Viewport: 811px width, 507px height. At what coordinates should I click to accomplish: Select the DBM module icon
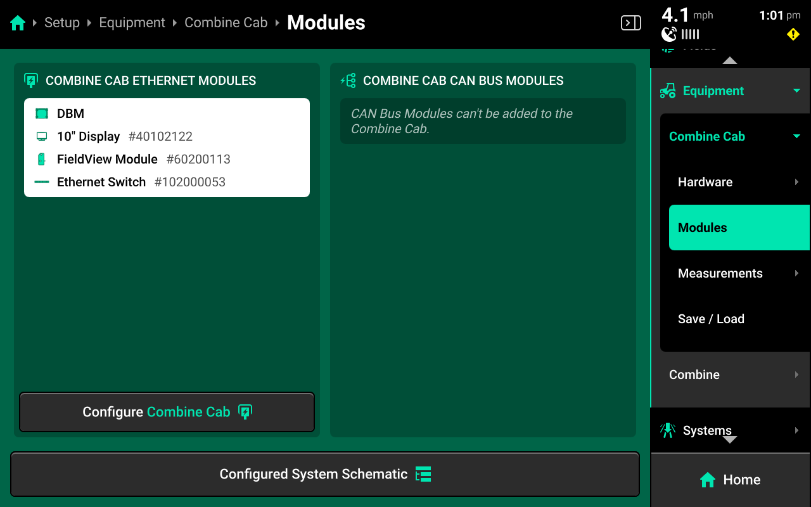pyautogui.click(x=42, y=114)
